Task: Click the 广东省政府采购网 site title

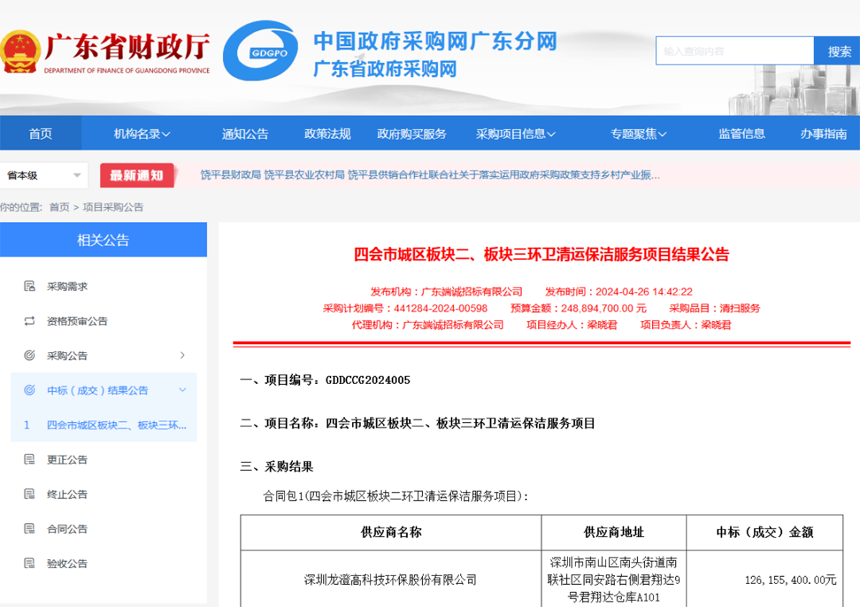Action: [x=386, y=69]
